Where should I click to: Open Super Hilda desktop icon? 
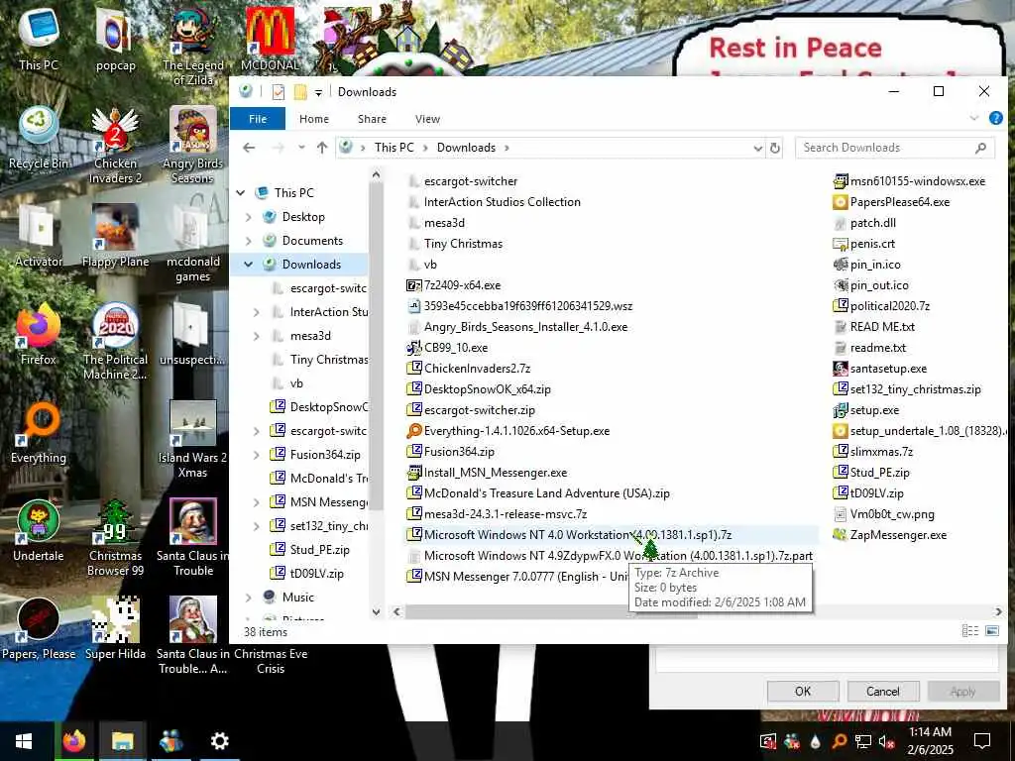click(115, 629)
